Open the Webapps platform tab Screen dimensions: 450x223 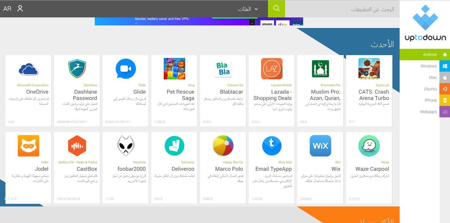(425, 112)
